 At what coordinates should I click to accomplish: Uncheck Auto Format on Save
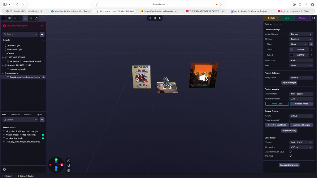click(291, 152)
